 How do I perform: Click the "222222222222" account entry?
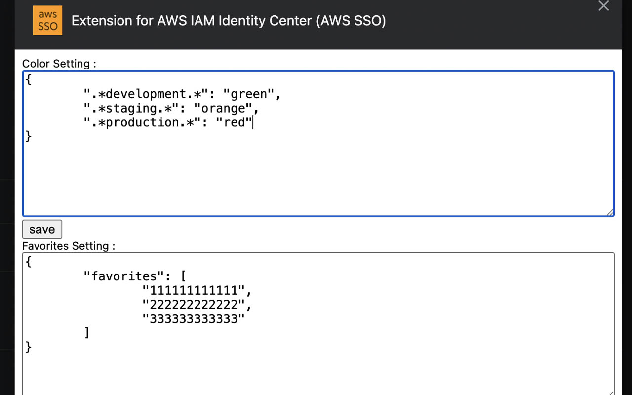197,305
